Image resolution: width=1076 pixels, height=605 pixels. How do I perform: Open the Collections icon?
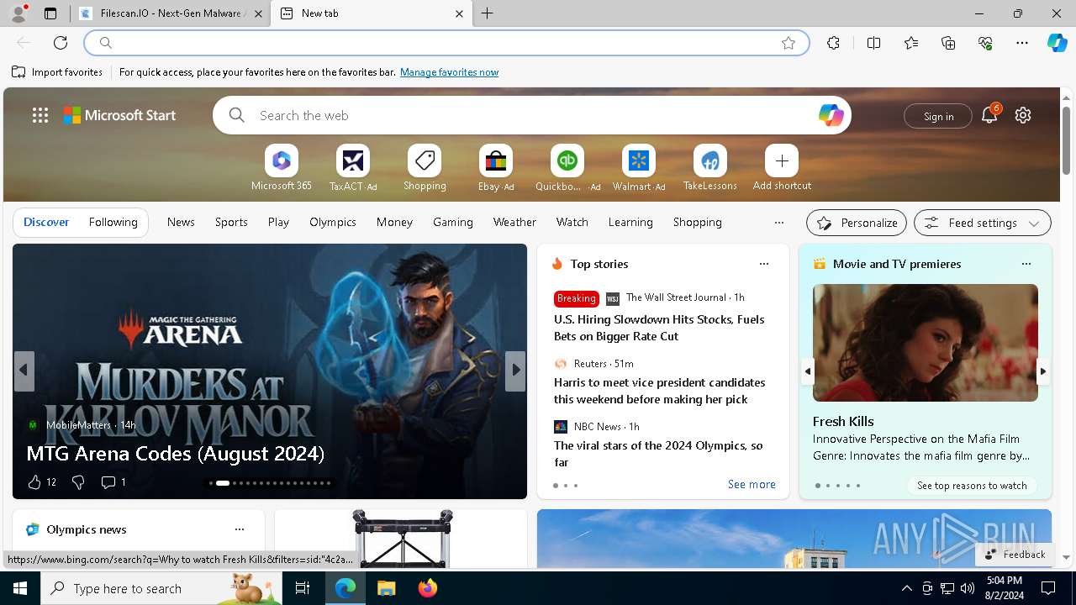coord(948,43)
